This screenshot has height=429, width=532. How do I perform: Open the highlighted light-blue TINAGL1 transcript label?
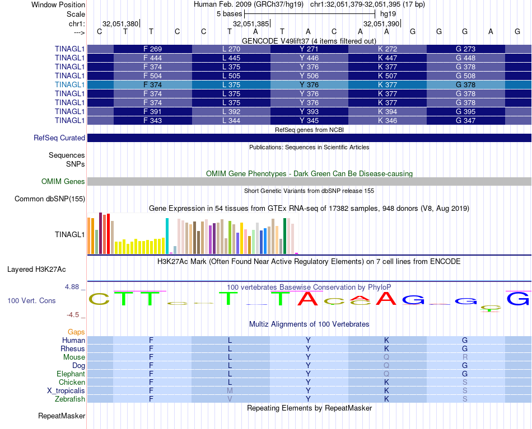(x=69, y=84)
